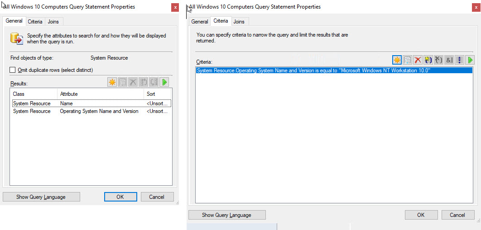Screen dimensions: 481x230
Task: Open the Criteria tab in the Results dialog
Action: click(x=35, y=22)
